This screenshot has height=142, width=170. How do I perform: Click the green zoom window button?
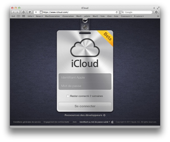[x=19, y=8]
